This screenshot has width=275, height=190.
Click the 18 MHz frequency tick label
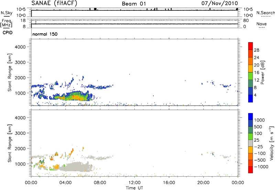point(23,21)
